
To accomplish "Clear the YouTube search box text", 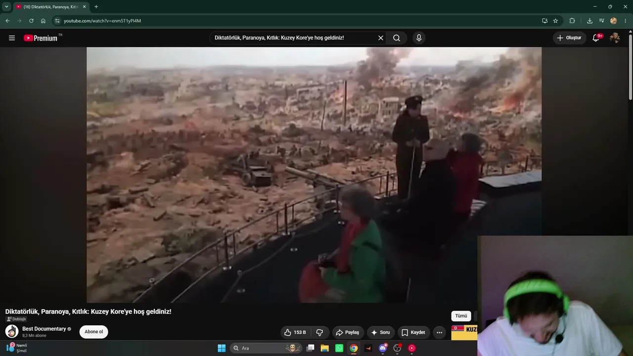I will [x=381, y=38].
